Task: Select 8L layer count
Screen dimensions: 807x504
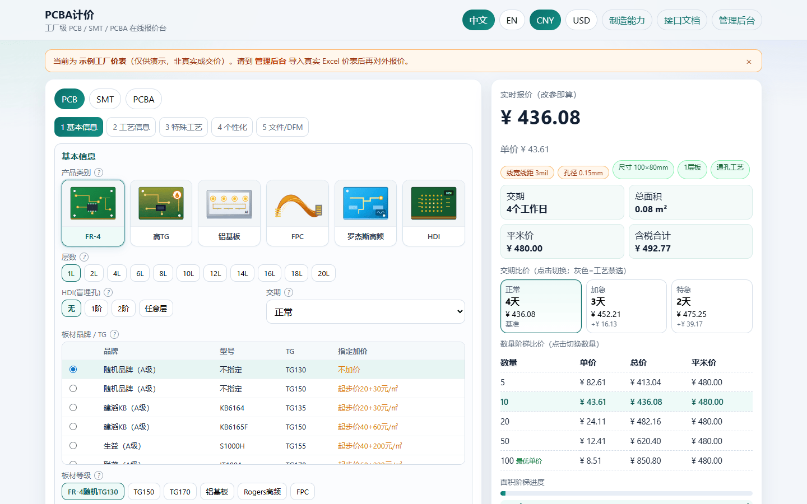Action: [x=163, y=273]
